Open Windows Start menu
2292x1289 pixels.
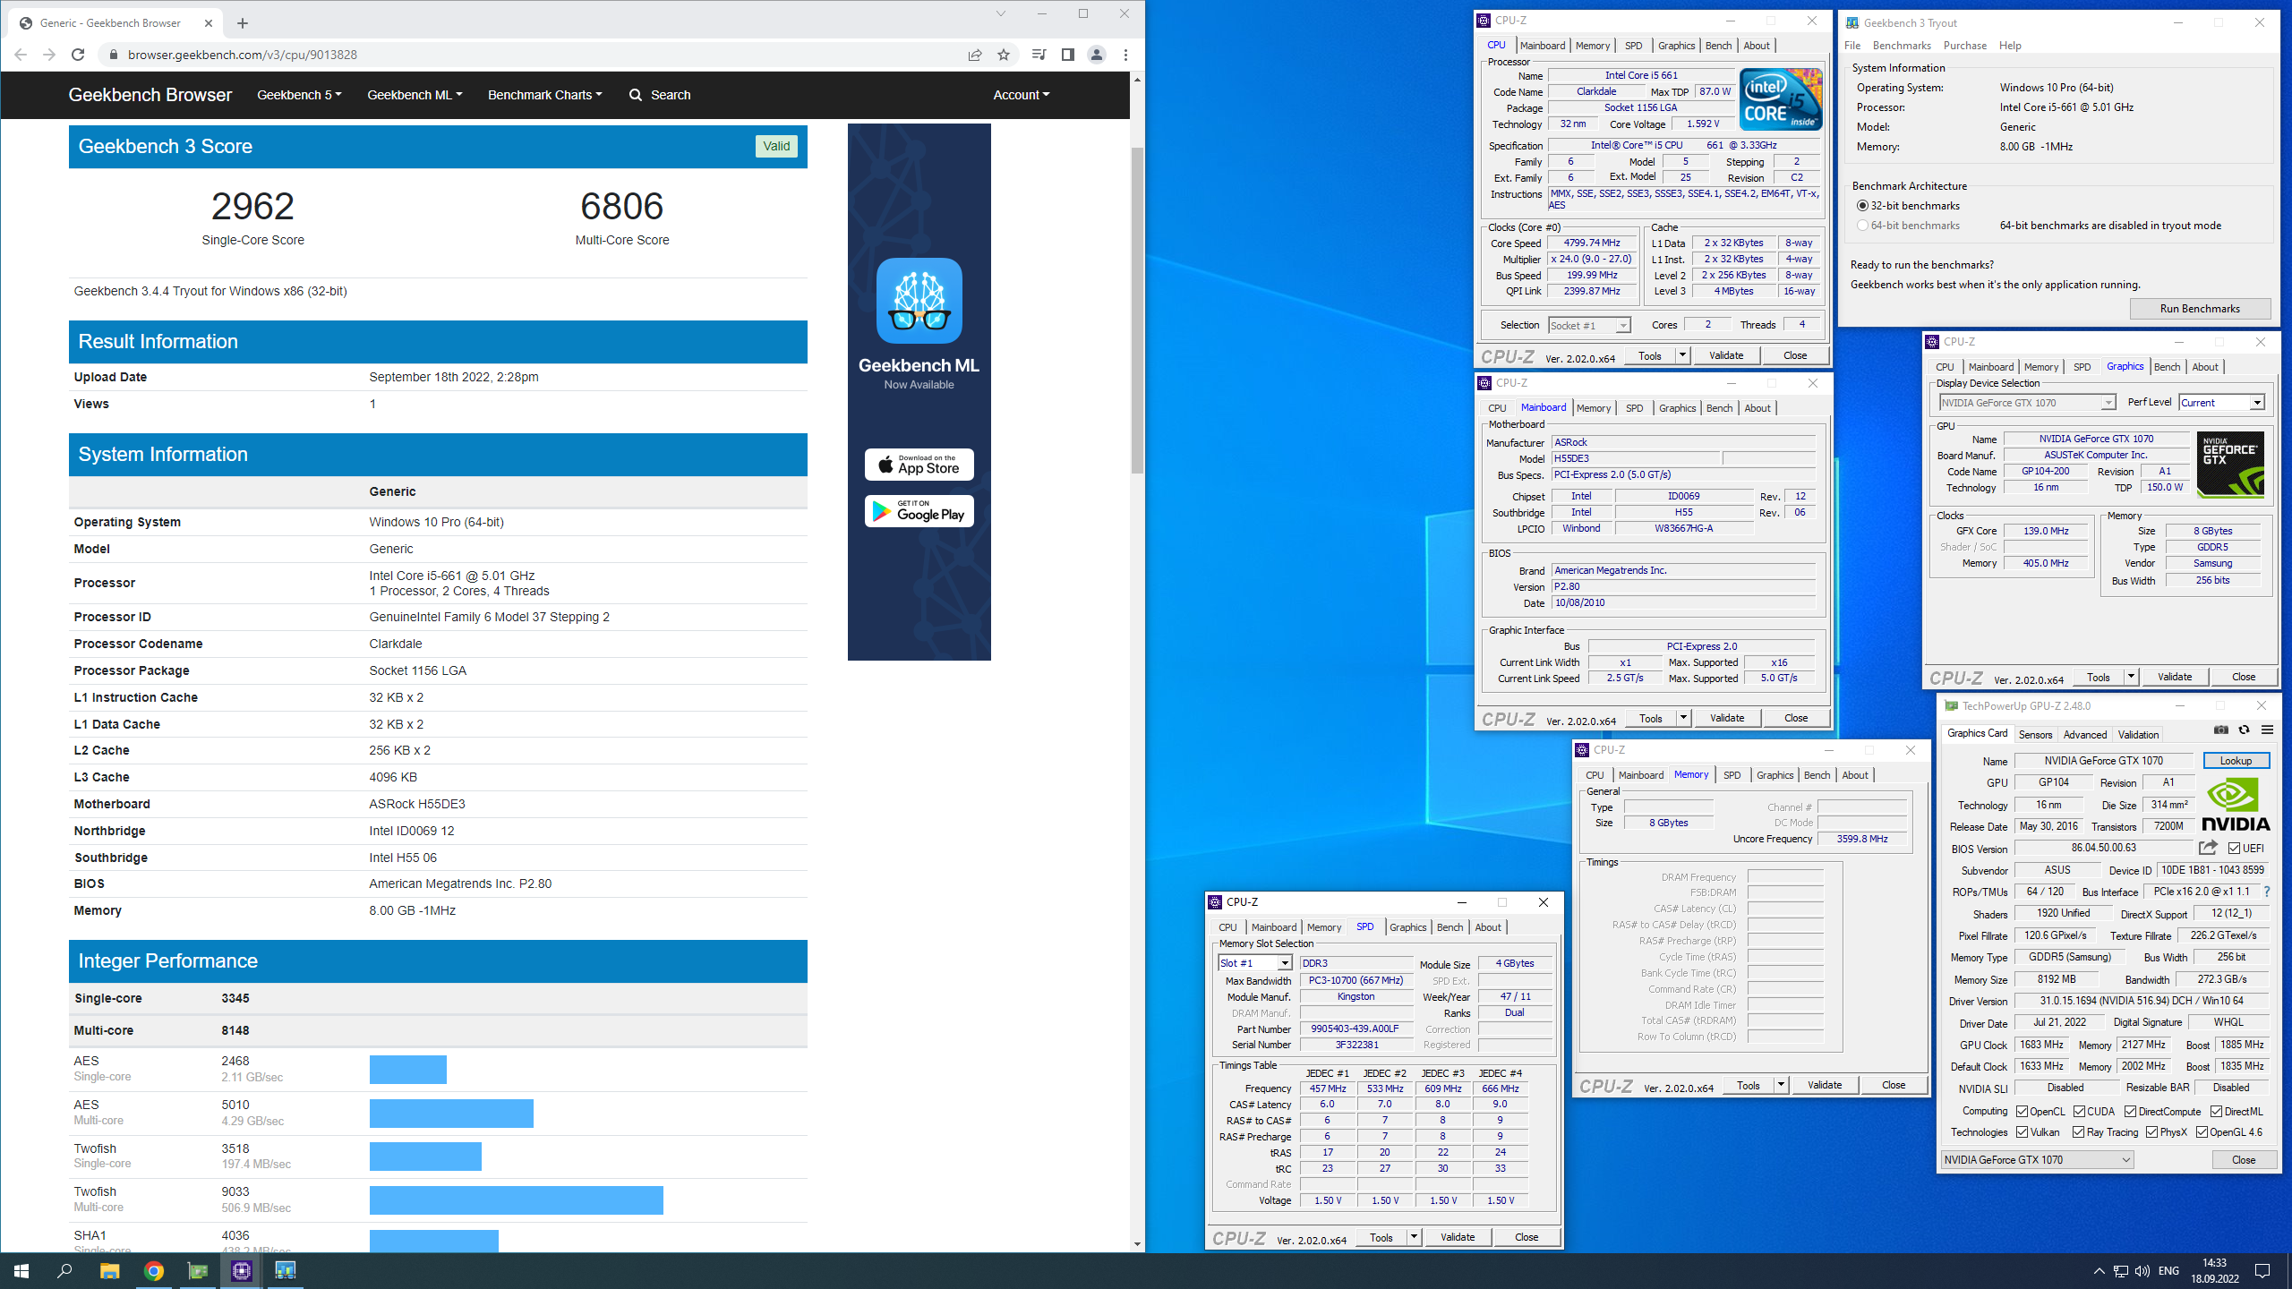pos(21,1271)
